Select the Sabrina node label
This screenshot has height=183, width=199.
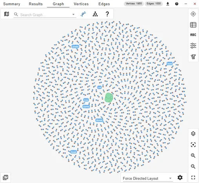pos(86,107)
